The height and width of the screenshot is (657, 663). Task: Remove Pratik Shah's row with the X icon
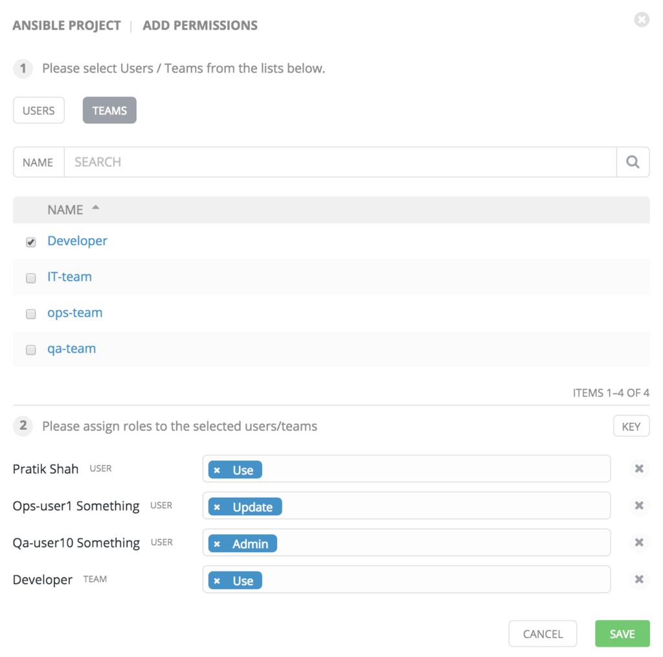point(639,469)
